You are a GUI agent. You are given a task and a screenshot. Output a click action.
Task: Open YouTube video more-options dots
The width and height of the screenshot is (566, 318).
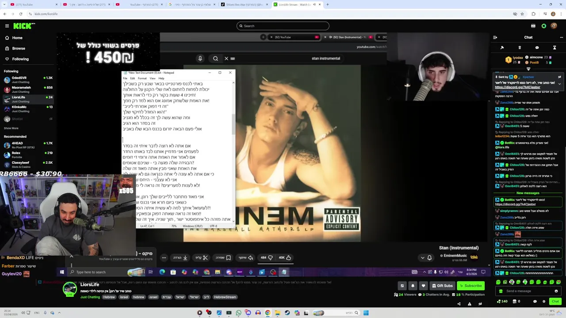pos(164,257)
